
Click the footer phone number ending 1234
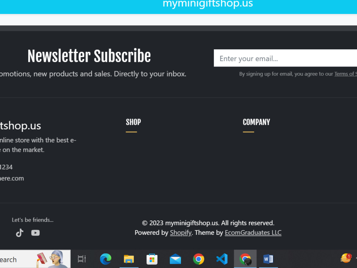click(6, 167)
